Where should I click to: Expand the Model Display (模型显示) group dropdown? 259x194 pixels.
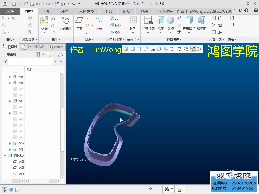coord(174,40)
